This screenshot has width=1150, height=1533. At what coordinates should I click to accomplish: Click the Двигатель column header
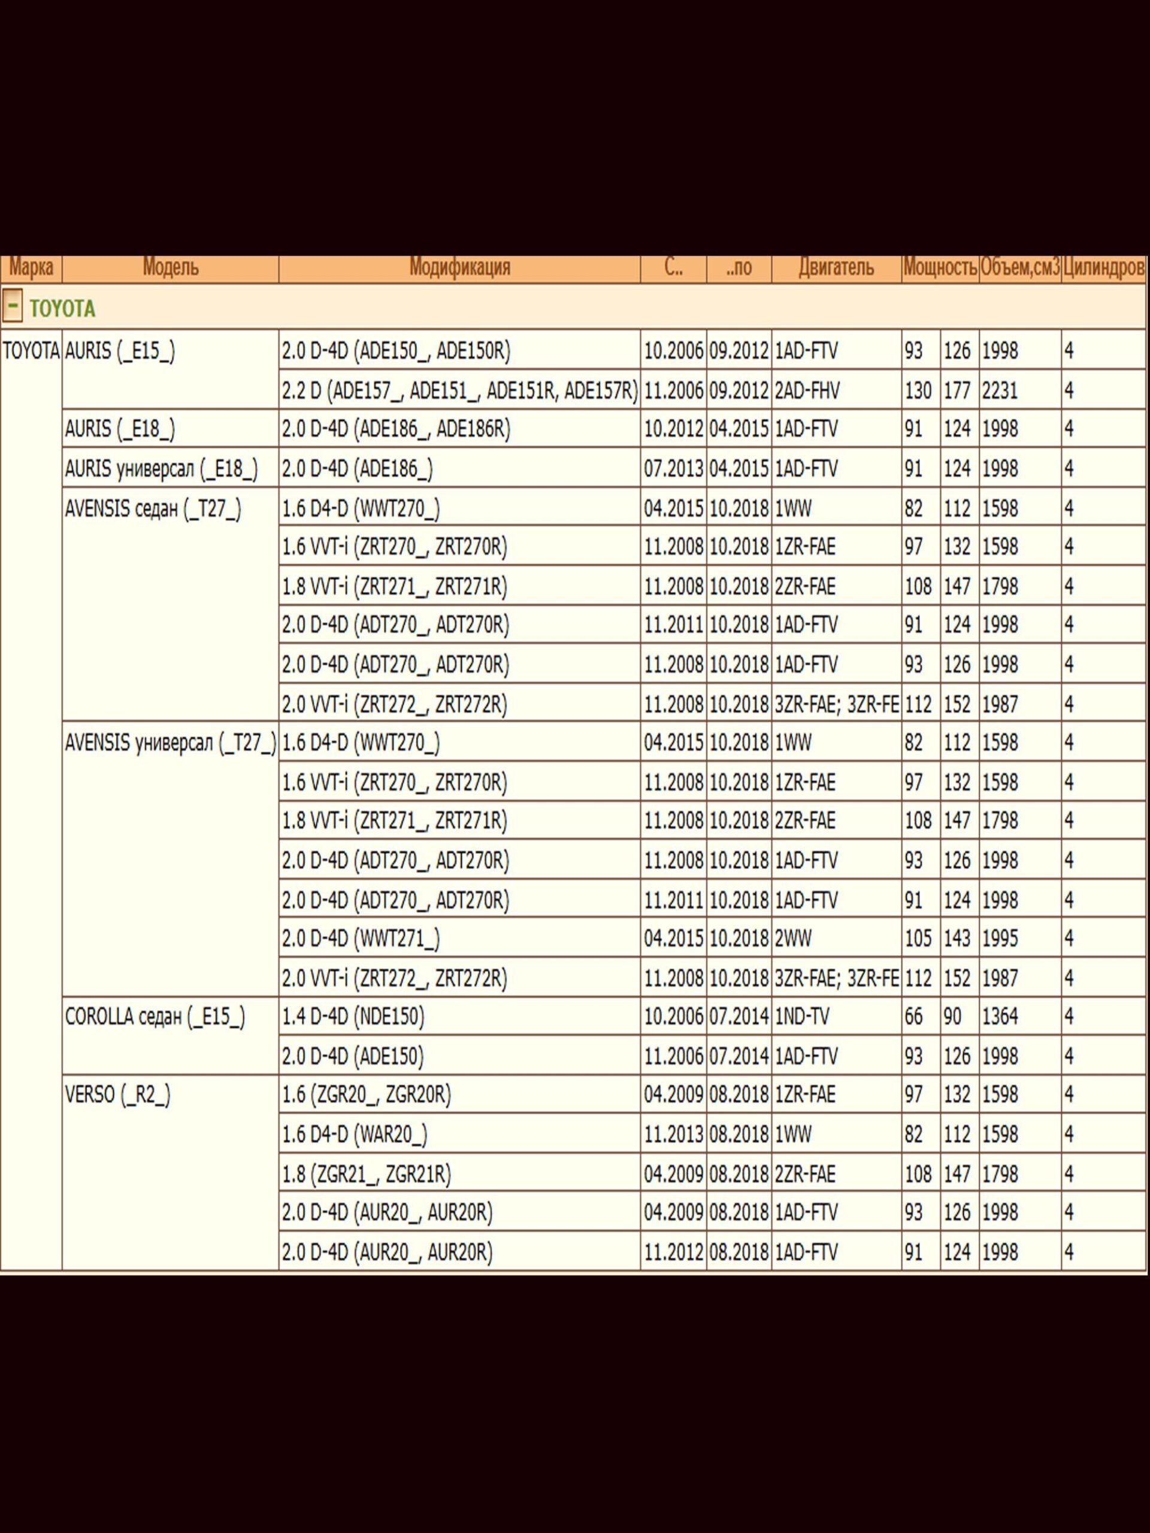tap(836, 268)
